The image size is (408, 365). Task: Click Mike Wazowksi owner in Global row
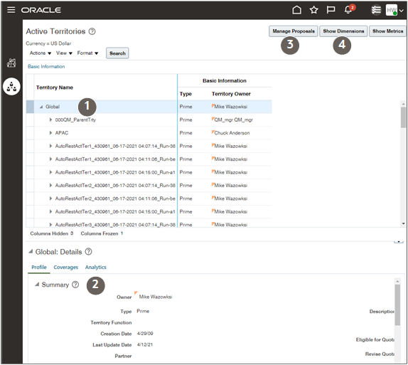pos(230,107)
